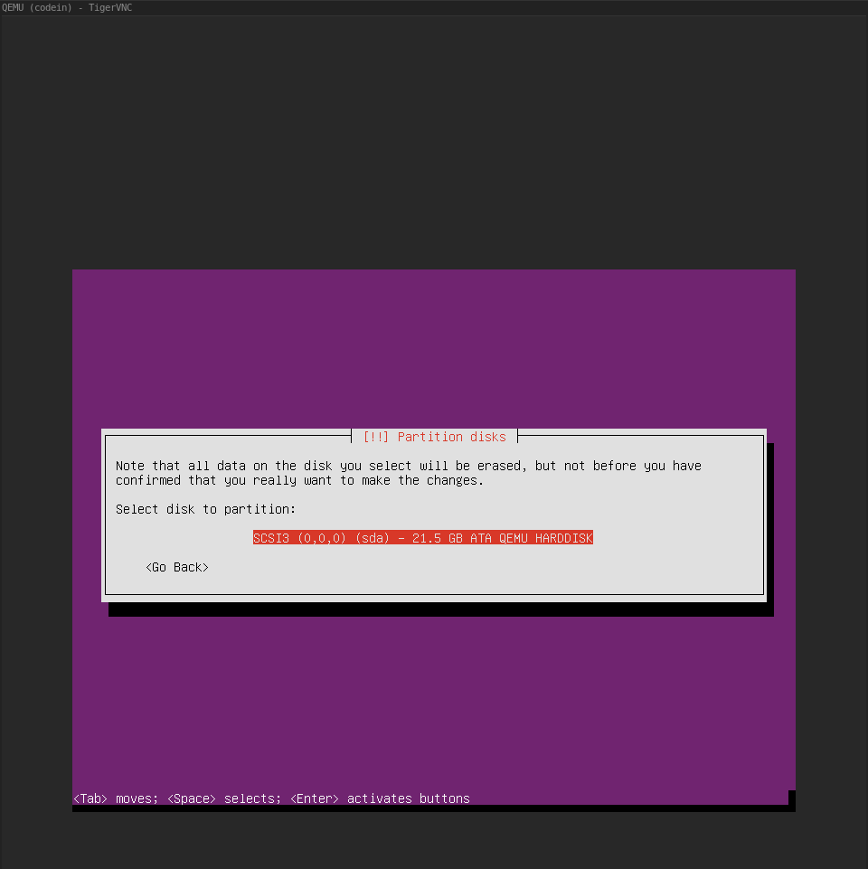This screenshot has width=868, height=869.
Task: Click the QEMU (codein) - TigerVNC window title
Action: pyautogui.click(x=67, y=8)
